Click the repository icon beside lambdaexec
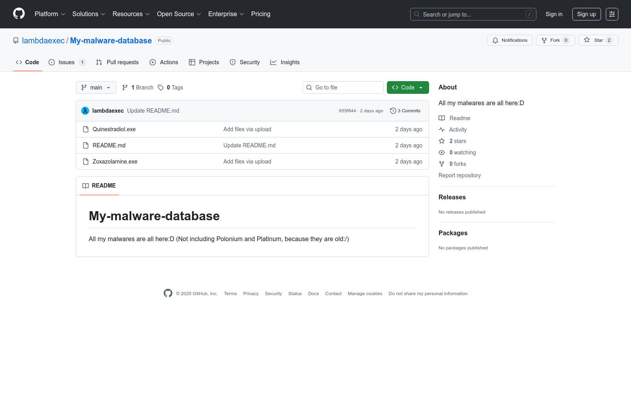Viewport: 631px width, 394px height. 16,41
